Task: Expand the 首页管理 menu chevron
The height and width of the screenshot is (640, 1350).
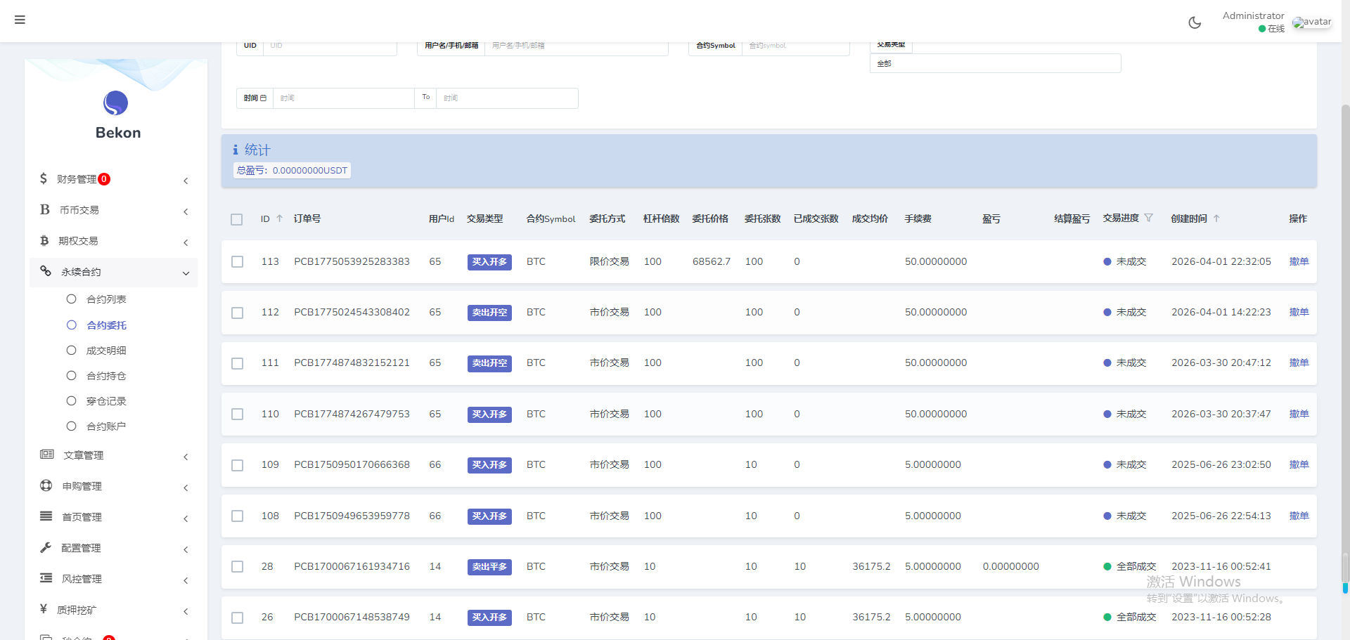Action: tap(186, 518)
